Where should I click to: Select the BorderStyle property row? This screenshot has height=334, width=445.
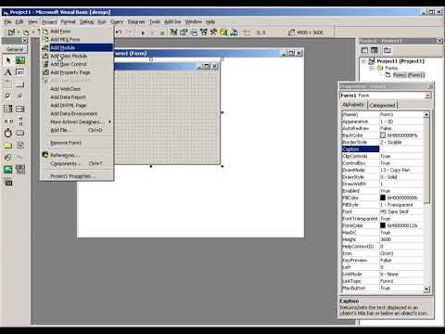coord(382,142)
